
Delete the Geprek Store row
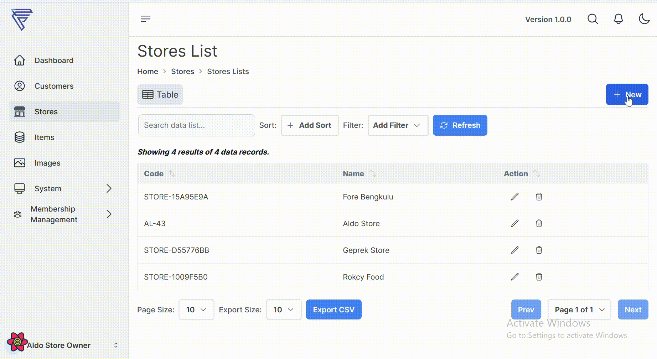point(539,250)
